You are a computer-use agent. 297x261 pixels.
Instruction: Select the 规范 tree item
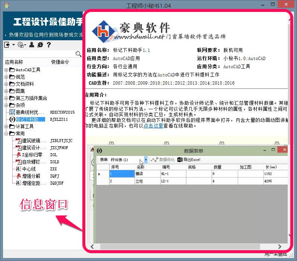point(20,77)
